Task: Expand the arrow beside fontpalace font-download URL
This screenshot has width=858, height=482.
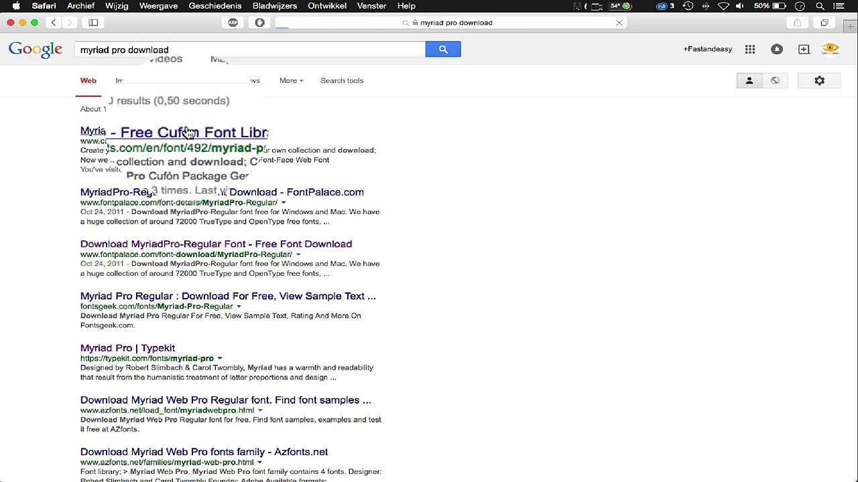Action: pyautogui.click(x=298, y=254)
